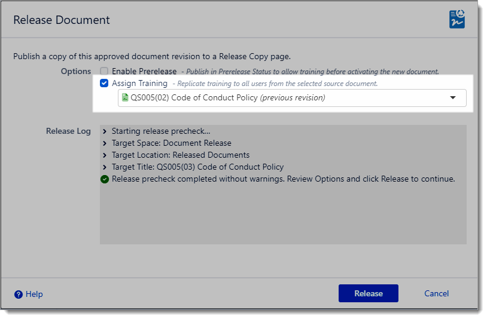This screenshot has height=319, width=487.
Task: Expand the Target Space log entry chevron
Action: click(x=105, y=143)
